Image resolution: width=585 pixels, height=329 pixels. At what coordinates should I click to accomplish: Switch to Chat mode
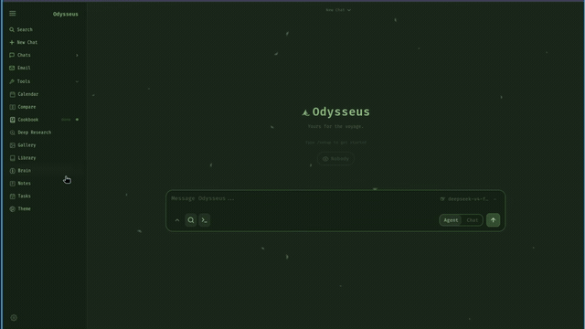click(x=472, y=220)
